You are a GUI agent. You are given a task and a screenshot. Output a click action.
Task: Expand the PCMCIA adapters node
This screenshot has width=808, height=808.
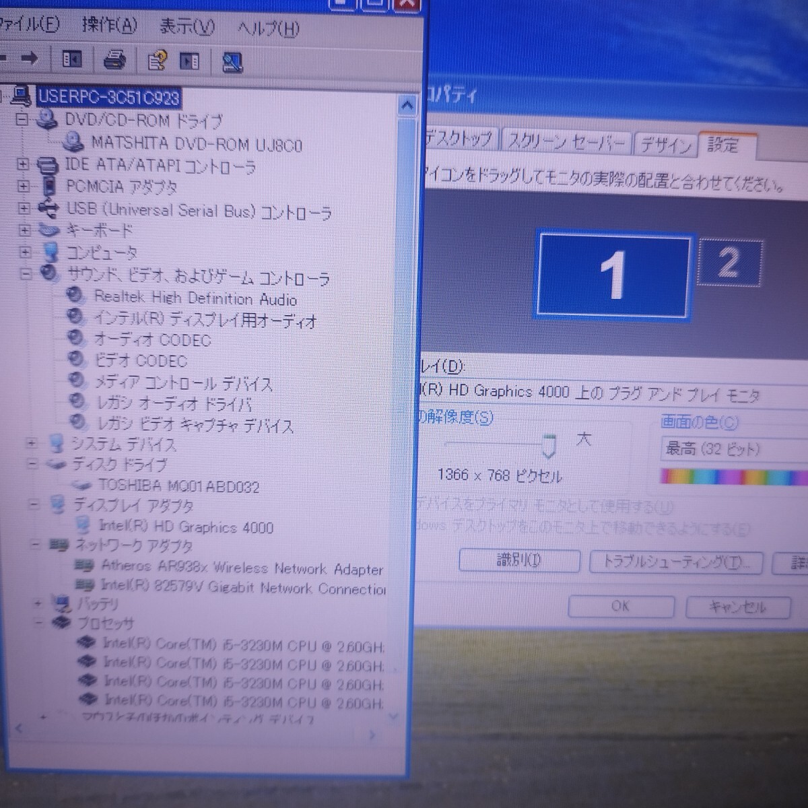(x=24, y=186)
